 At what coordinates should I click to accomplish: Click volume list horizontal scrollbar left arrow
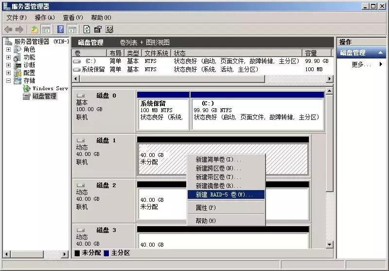pyautogui.click(x=76, y=79)
